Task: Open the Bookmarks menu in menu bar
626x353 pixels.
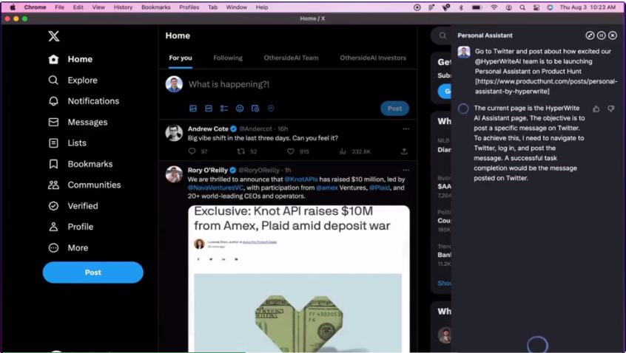Action: [155, 7]
